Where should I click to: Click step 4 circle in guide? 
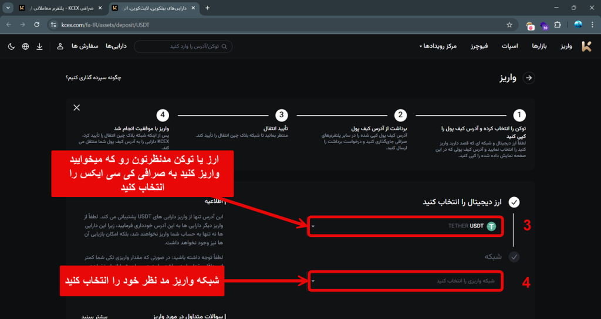pyautogui.click(x=163, y=116)
